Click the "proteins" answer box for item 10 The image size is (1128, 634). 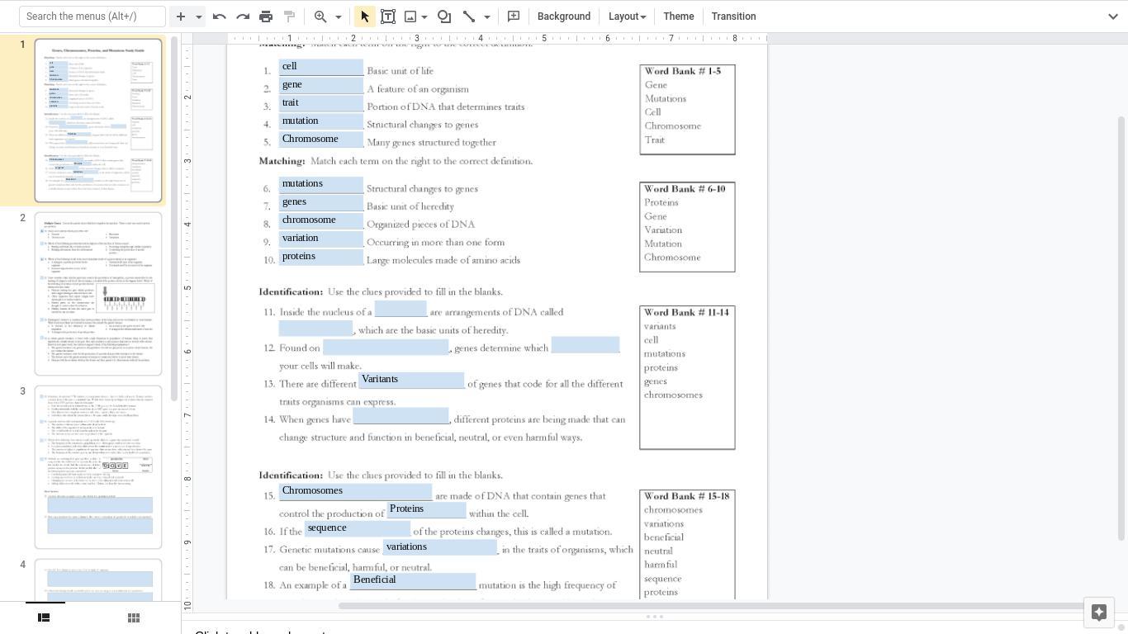[x=321, y=258]
